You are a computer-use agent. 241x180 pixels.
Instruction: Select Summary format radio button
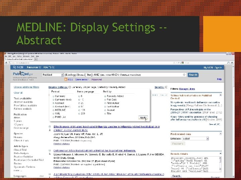tap(53, 96)
